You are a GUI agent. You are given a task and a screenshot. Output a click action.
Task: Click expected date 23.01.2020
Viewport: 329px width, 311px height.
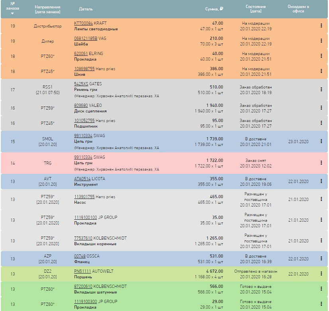(298, 142)
